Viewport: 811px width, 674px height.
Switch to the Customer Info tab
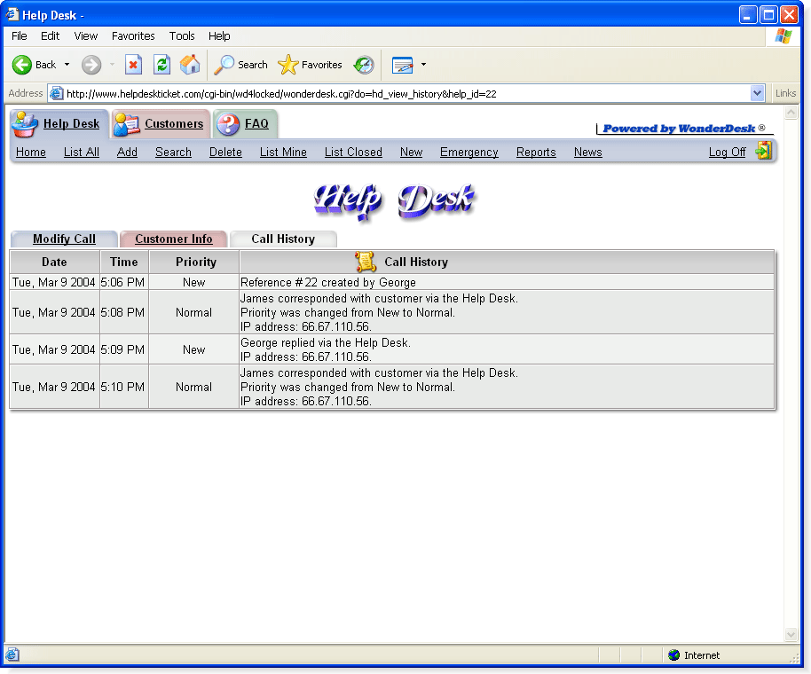(174, 239)
